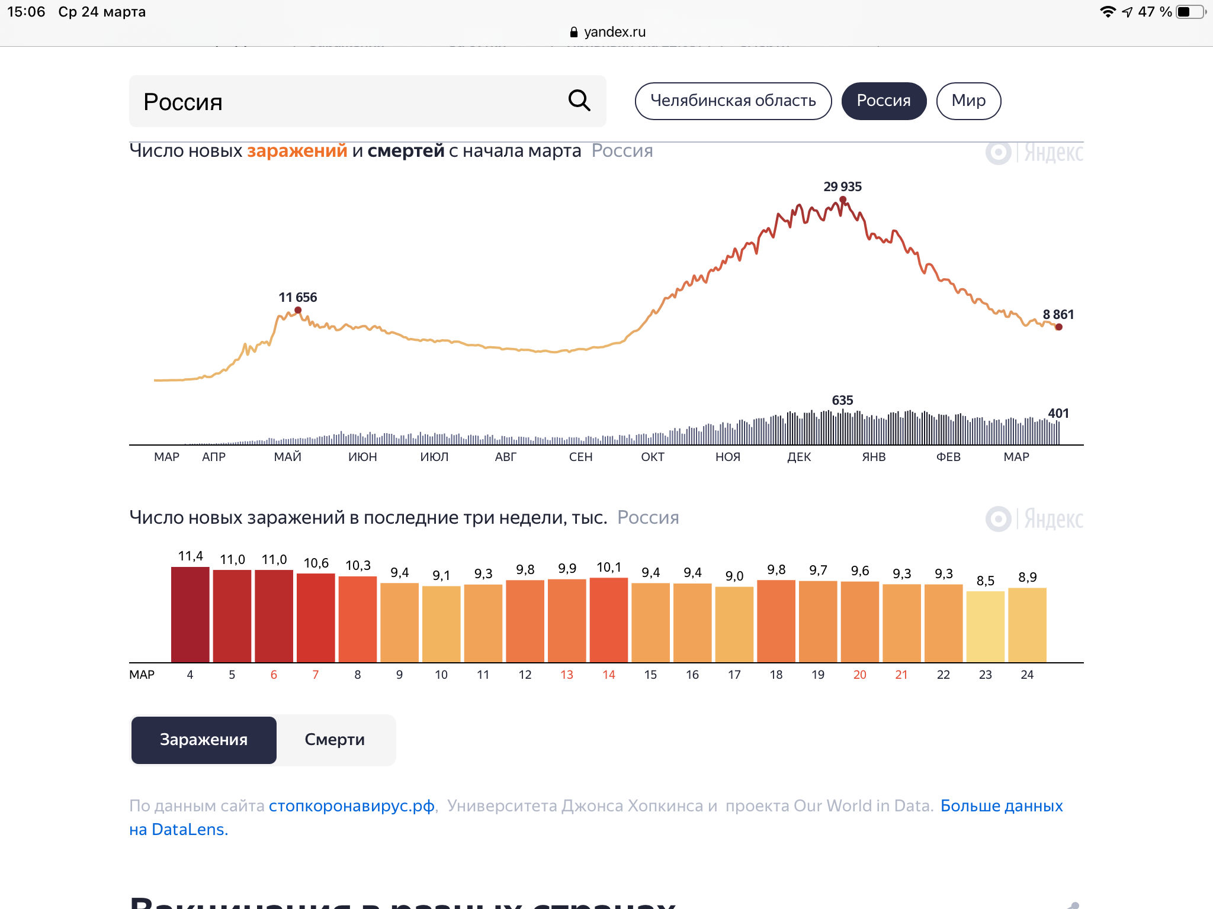Select the Челябинская область region pill
The height and width of the screenshot is (909, 1213).
coord(733,101)
